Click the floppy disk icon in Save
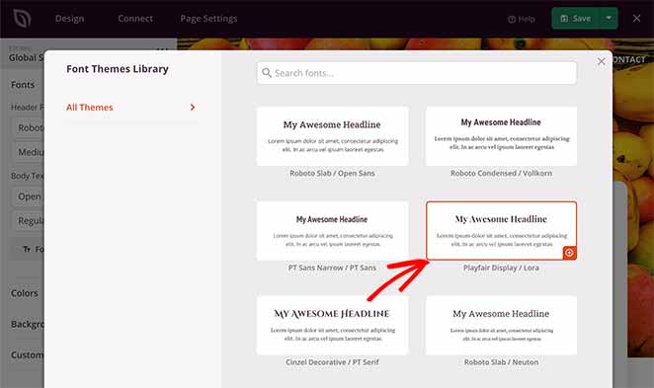 pos(564,19)
